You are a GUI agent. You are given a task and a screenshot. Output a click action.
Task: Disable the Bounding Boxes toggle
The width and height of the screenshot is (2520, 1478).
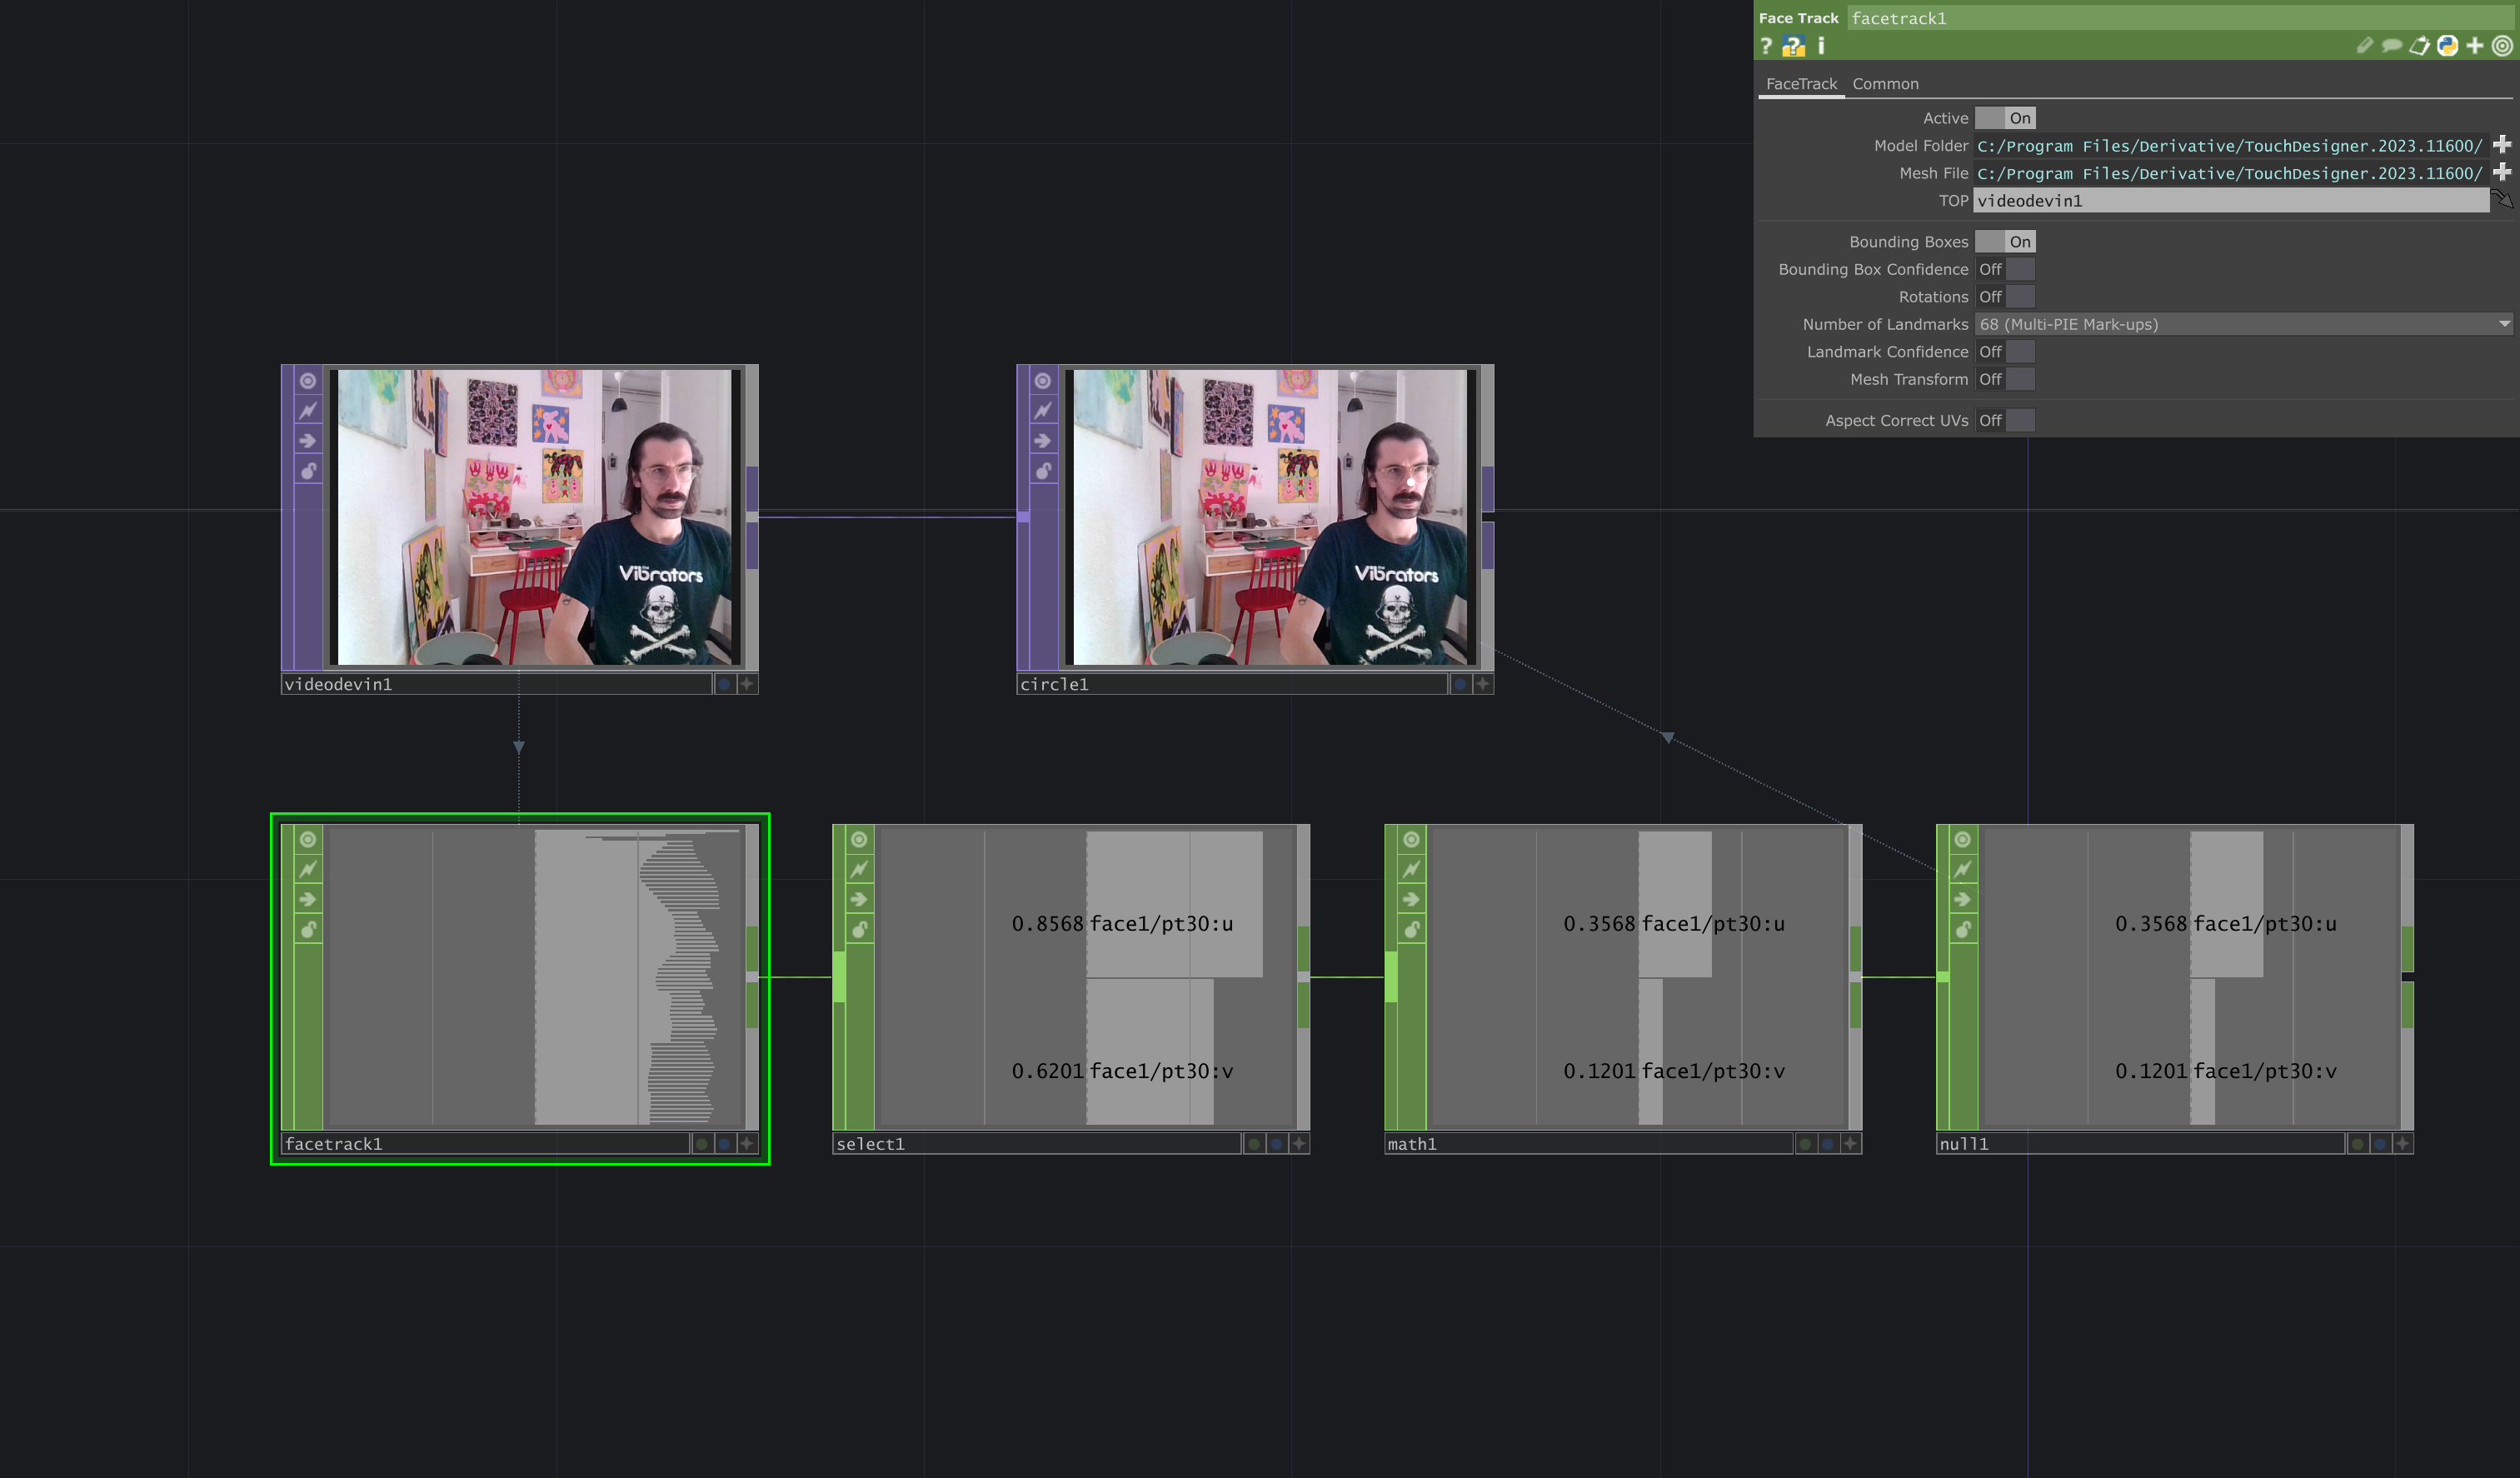pos(2006,241)
